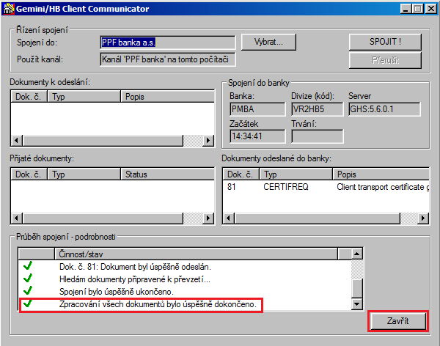This screenshot has height=346, width=440.
Task: Click the Divize field showing VR2HB5
Action: tap(317, 109)
